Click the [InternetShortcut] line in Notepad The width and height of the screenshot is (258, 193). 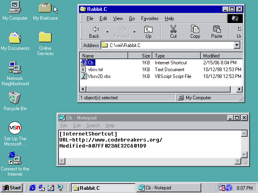88,134
